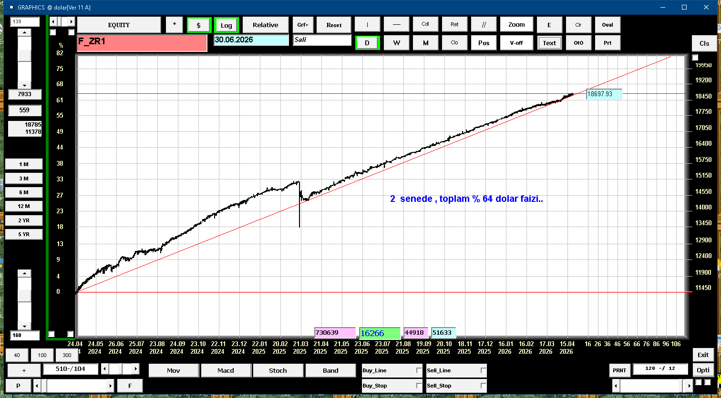Viewport: 721px width, 398px height.
Task: Click the date field showing 30.06.2026
Action: (x=251, y=40)
